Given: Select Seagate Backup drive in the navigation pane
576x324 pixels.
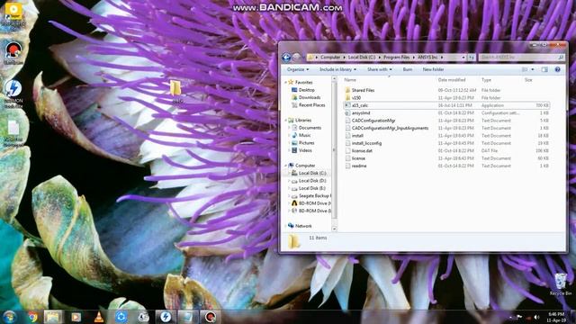Looking at the screenshot, I should [314, 196].
